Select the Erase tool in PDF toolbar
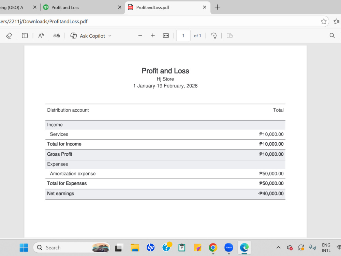This screenshot has height=256, width=341. pos(9,36)
